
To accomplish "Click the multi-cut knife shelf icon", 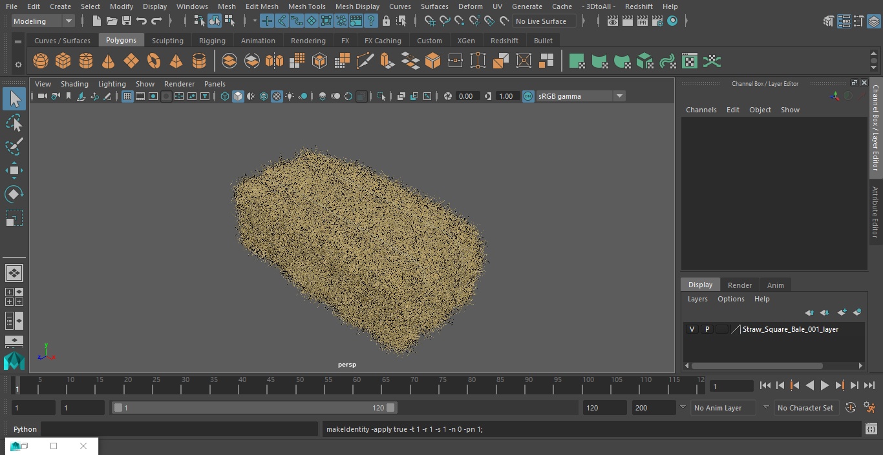I will tap(365, 61).
